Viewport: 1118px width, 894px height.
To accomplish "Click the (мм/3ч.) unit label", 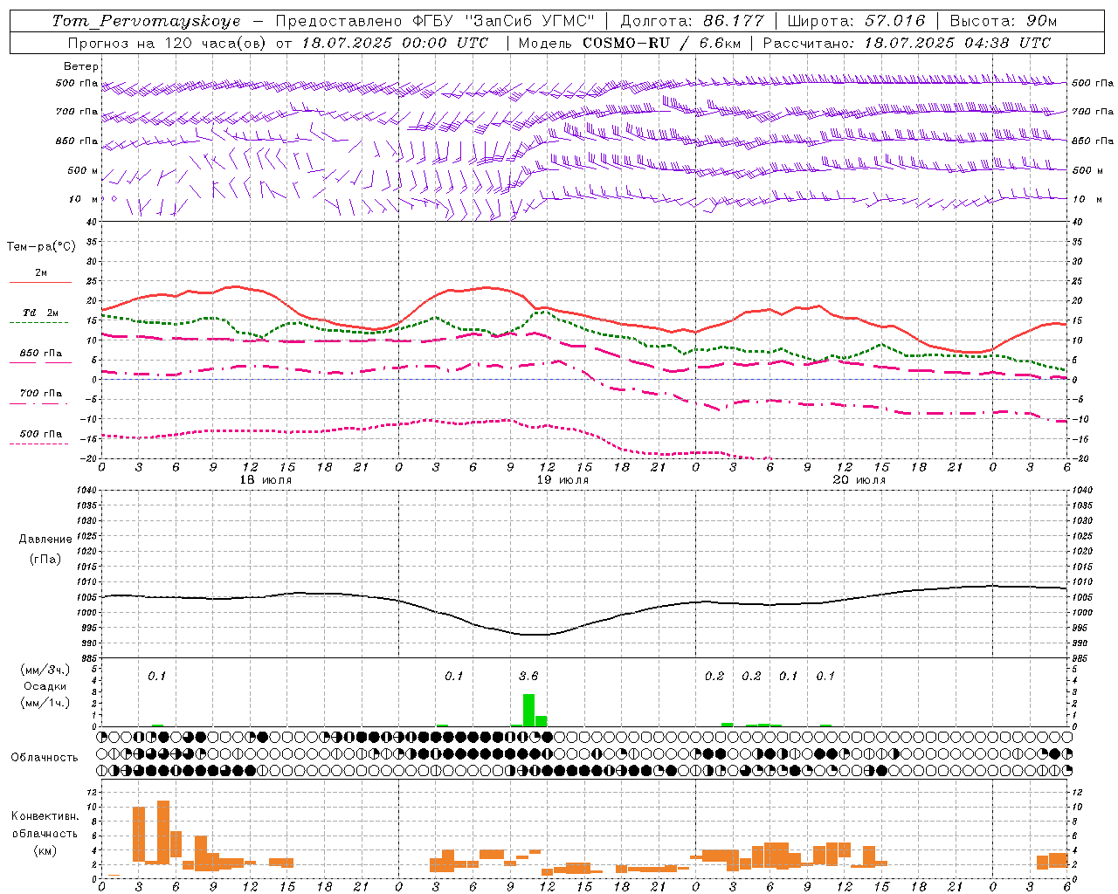I will click(45, 670).
